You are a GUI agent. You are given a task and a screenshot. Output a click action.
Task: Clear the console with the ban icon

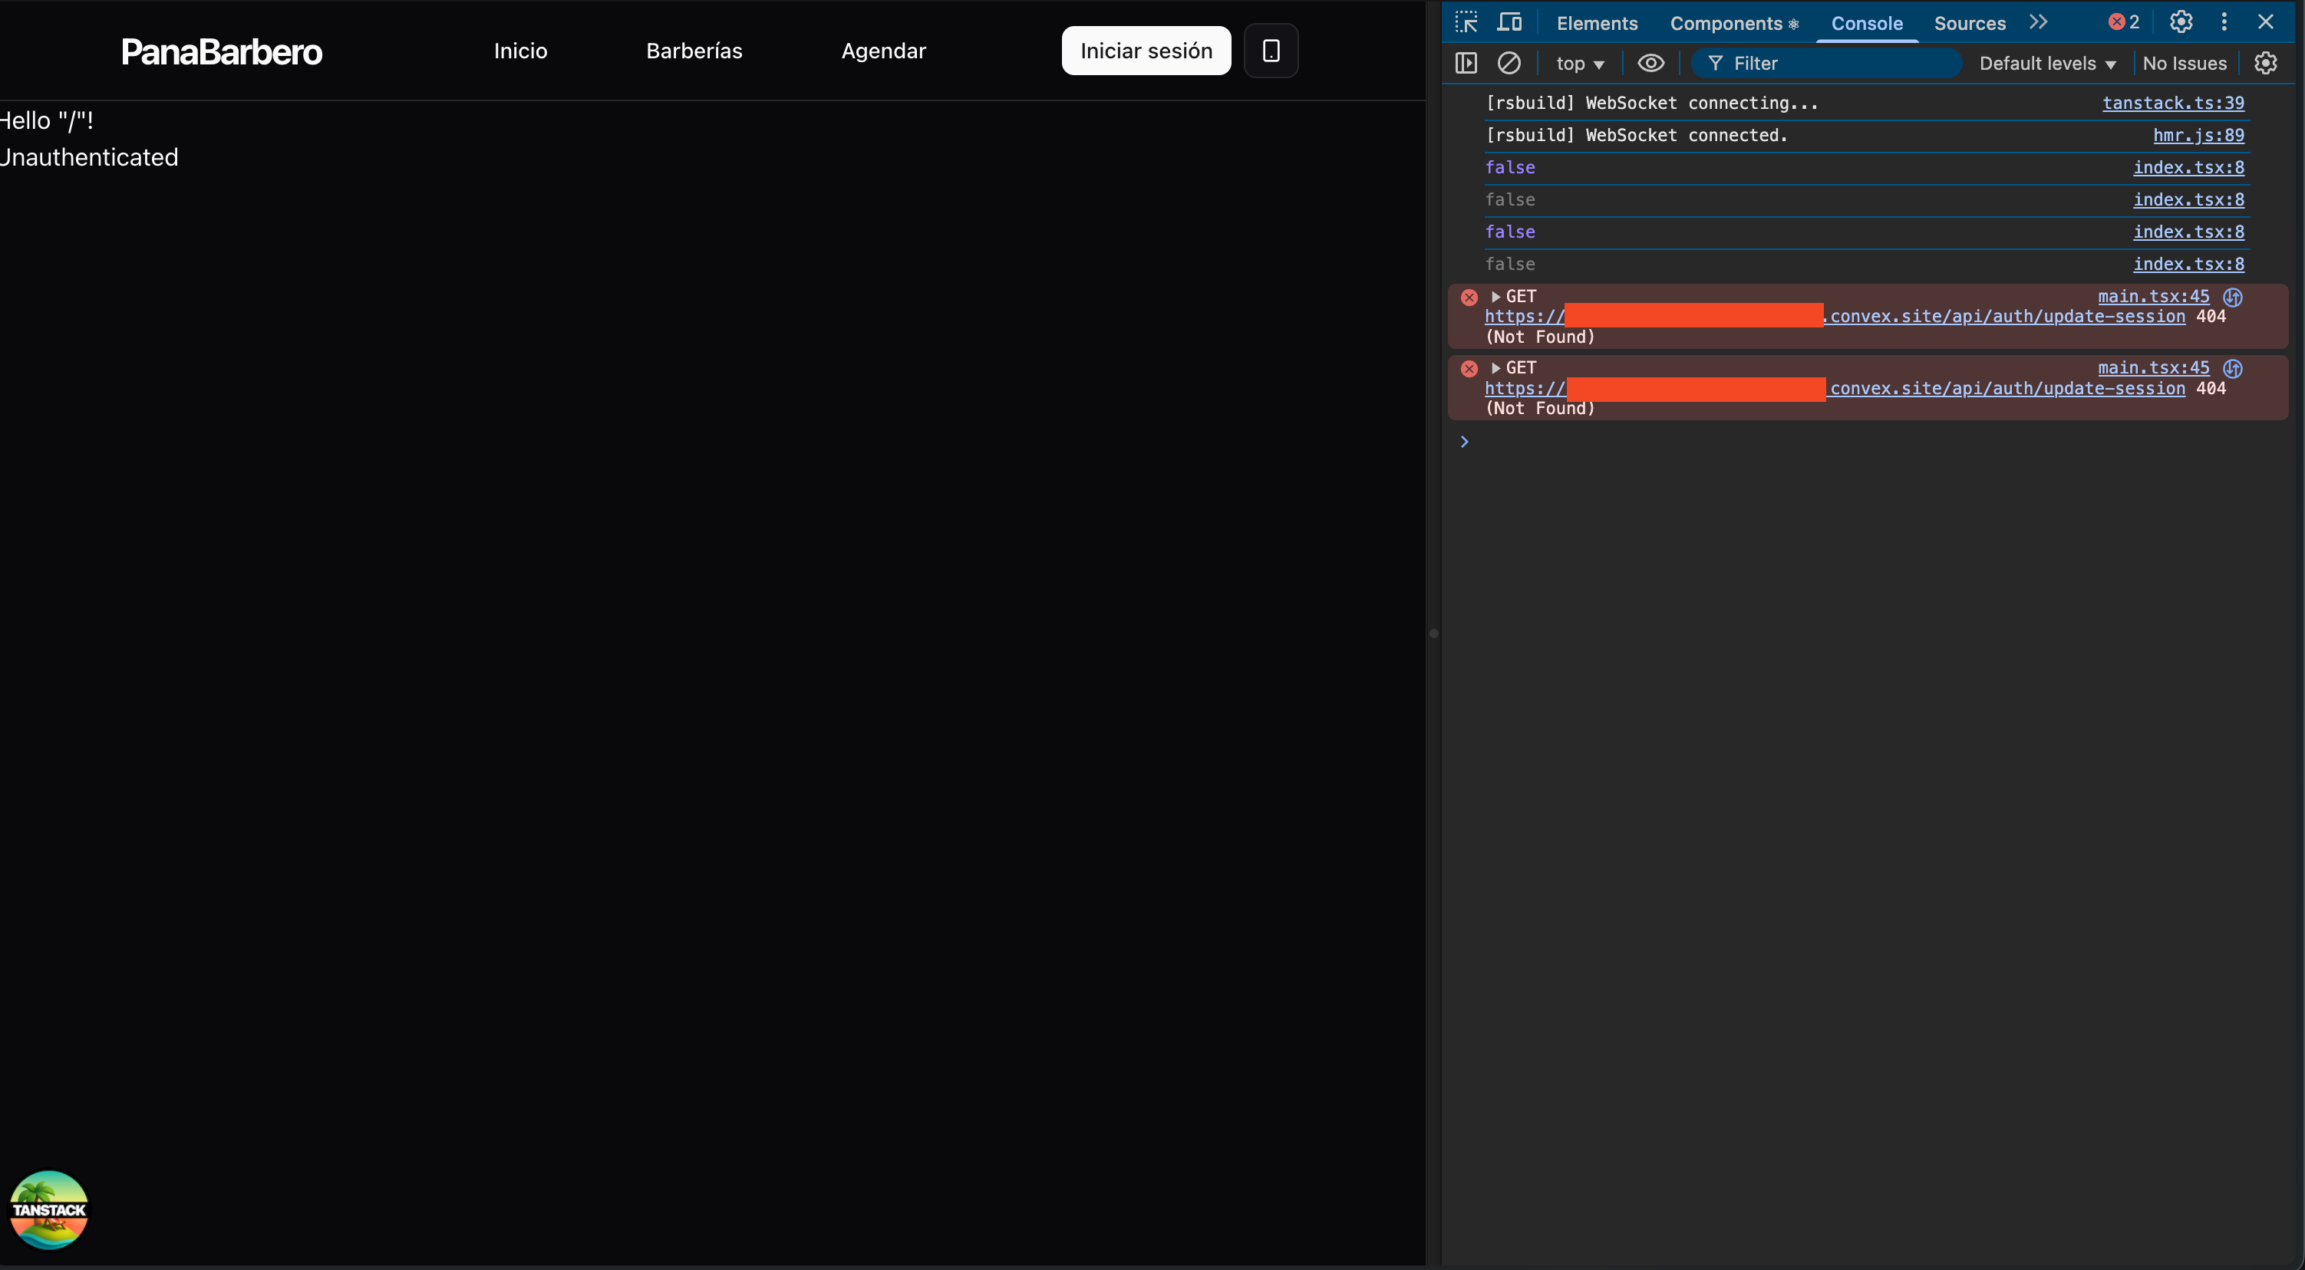click(x=1509, y=64)
